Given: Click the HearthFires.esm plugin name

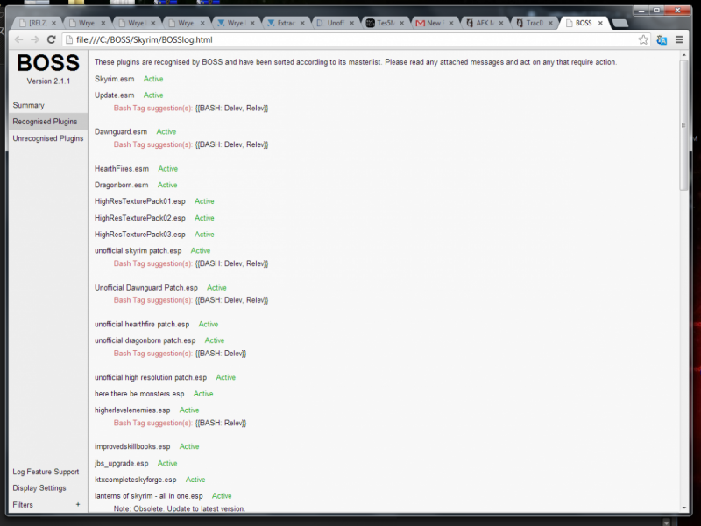Looking at the screenshot, I should pyautogui.click(x=122, y=169).
